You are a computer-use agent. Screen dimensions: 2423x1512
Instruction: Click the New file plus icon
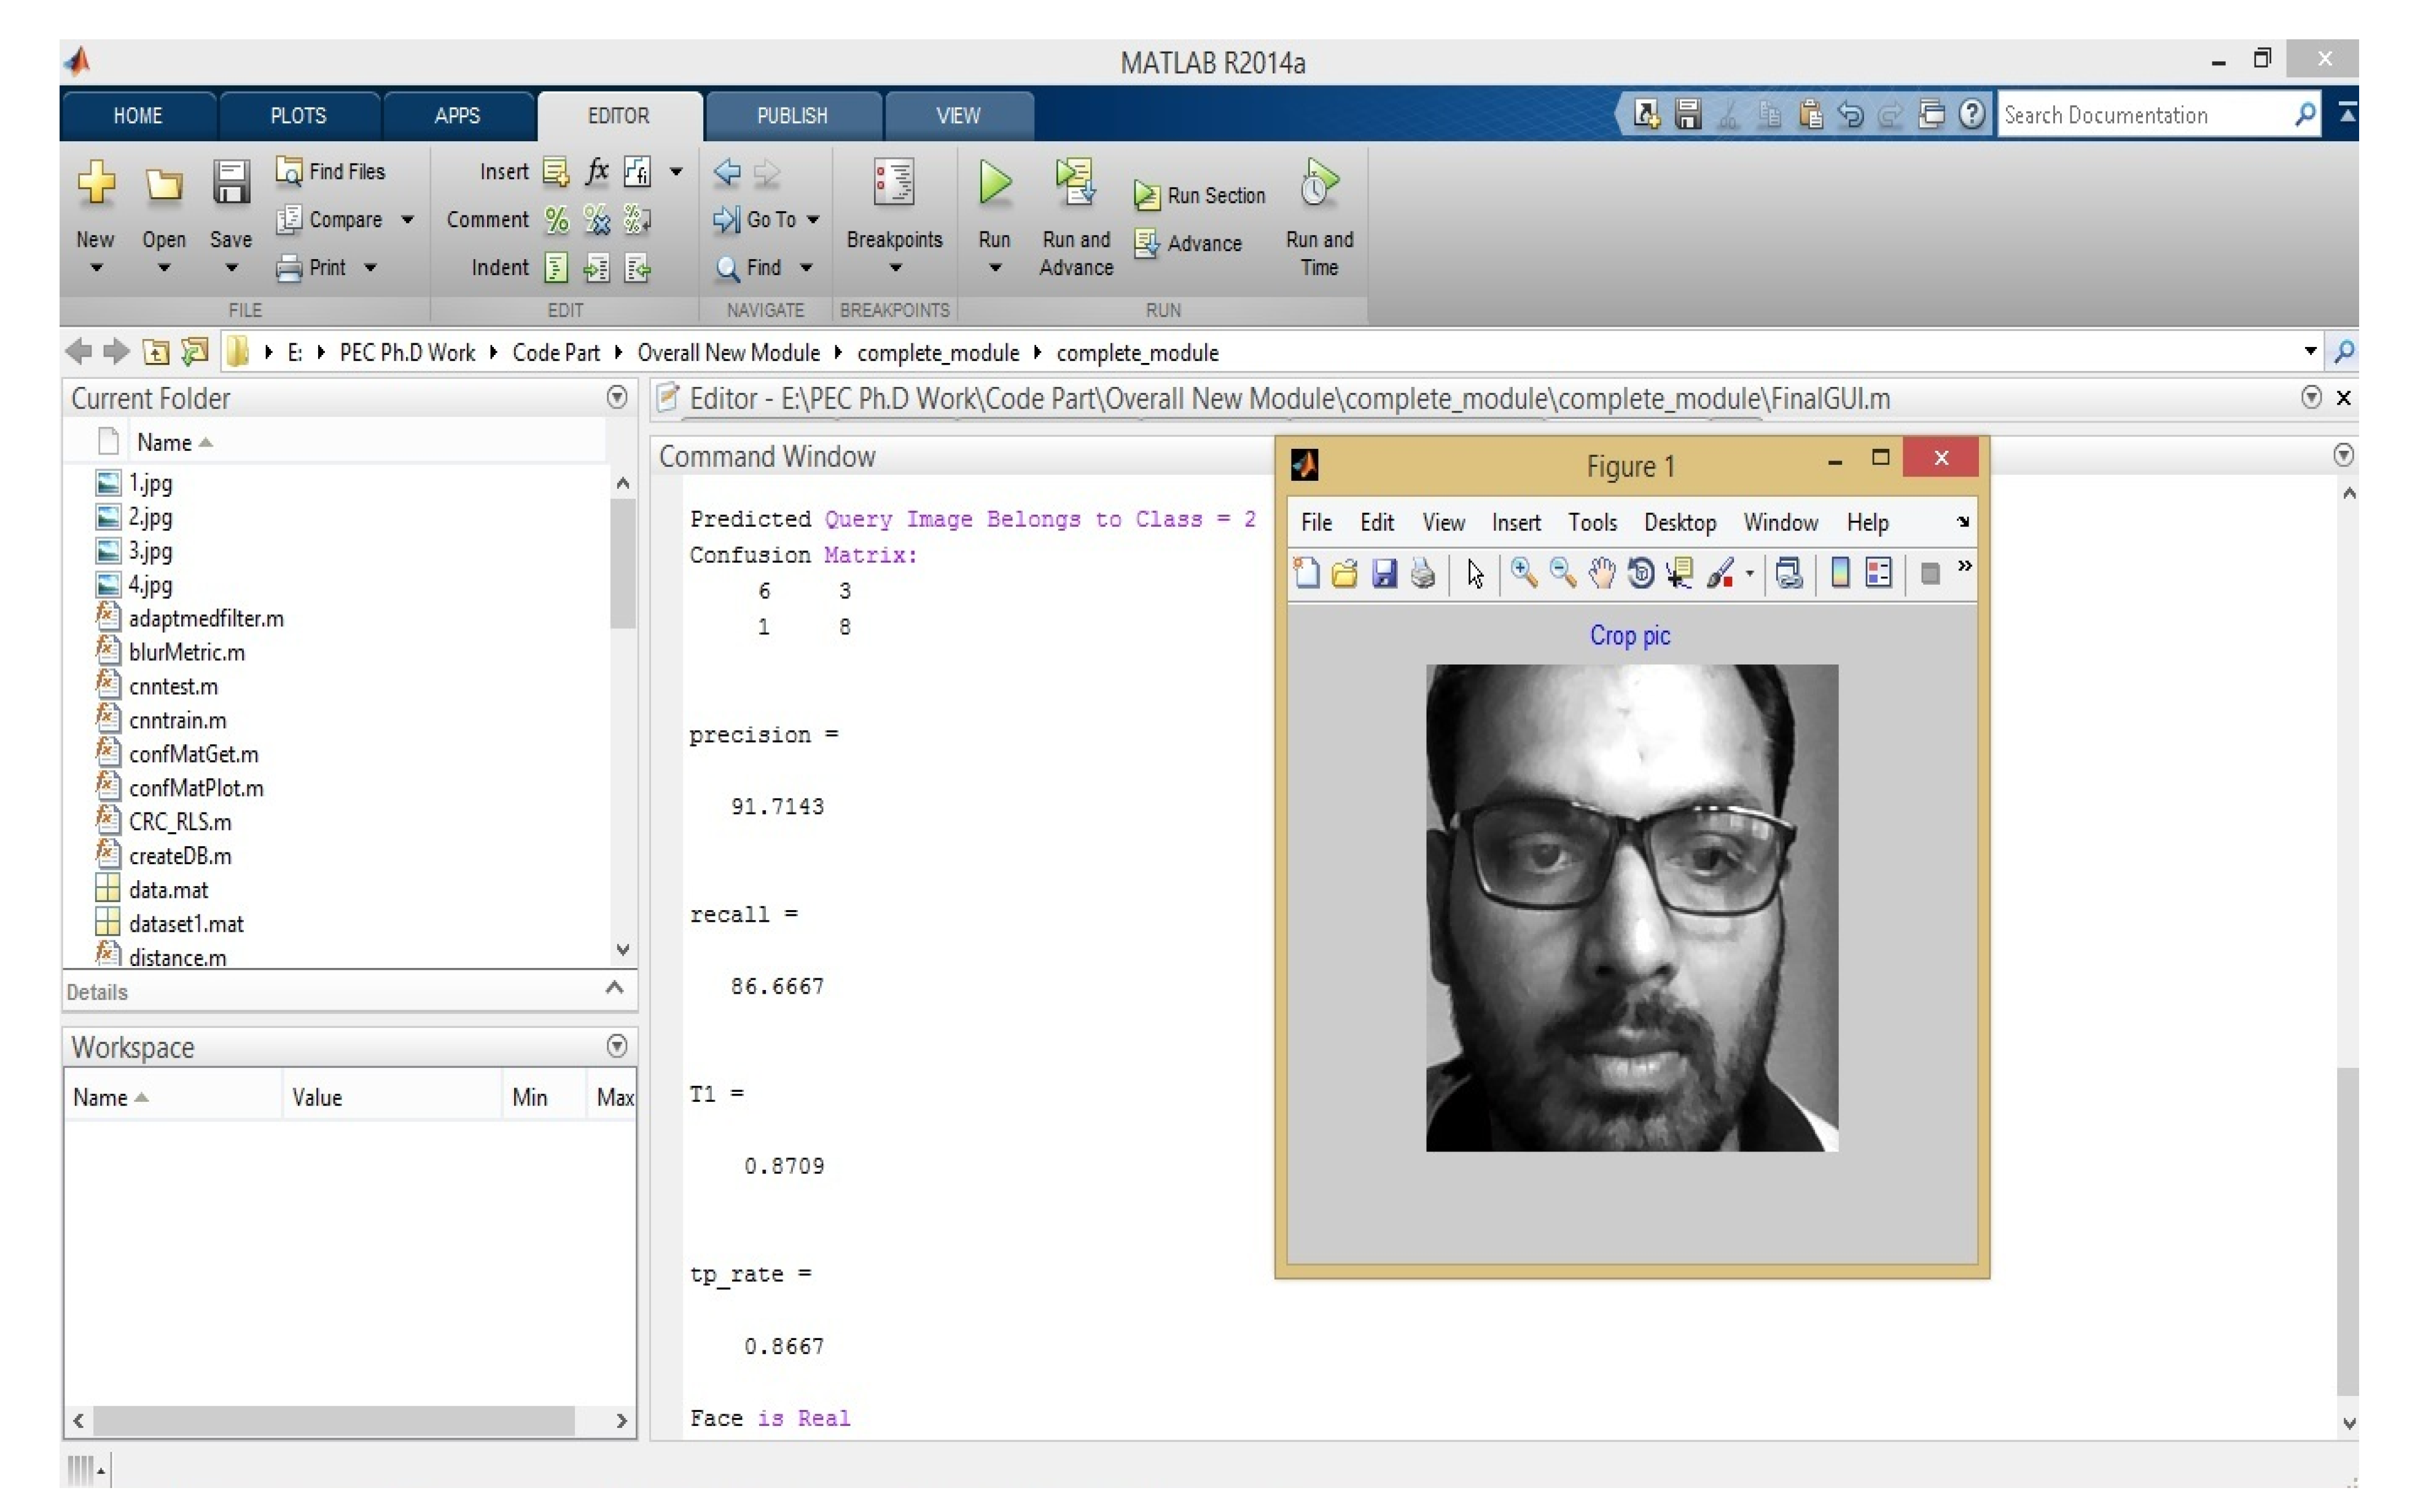coord(96,183)
